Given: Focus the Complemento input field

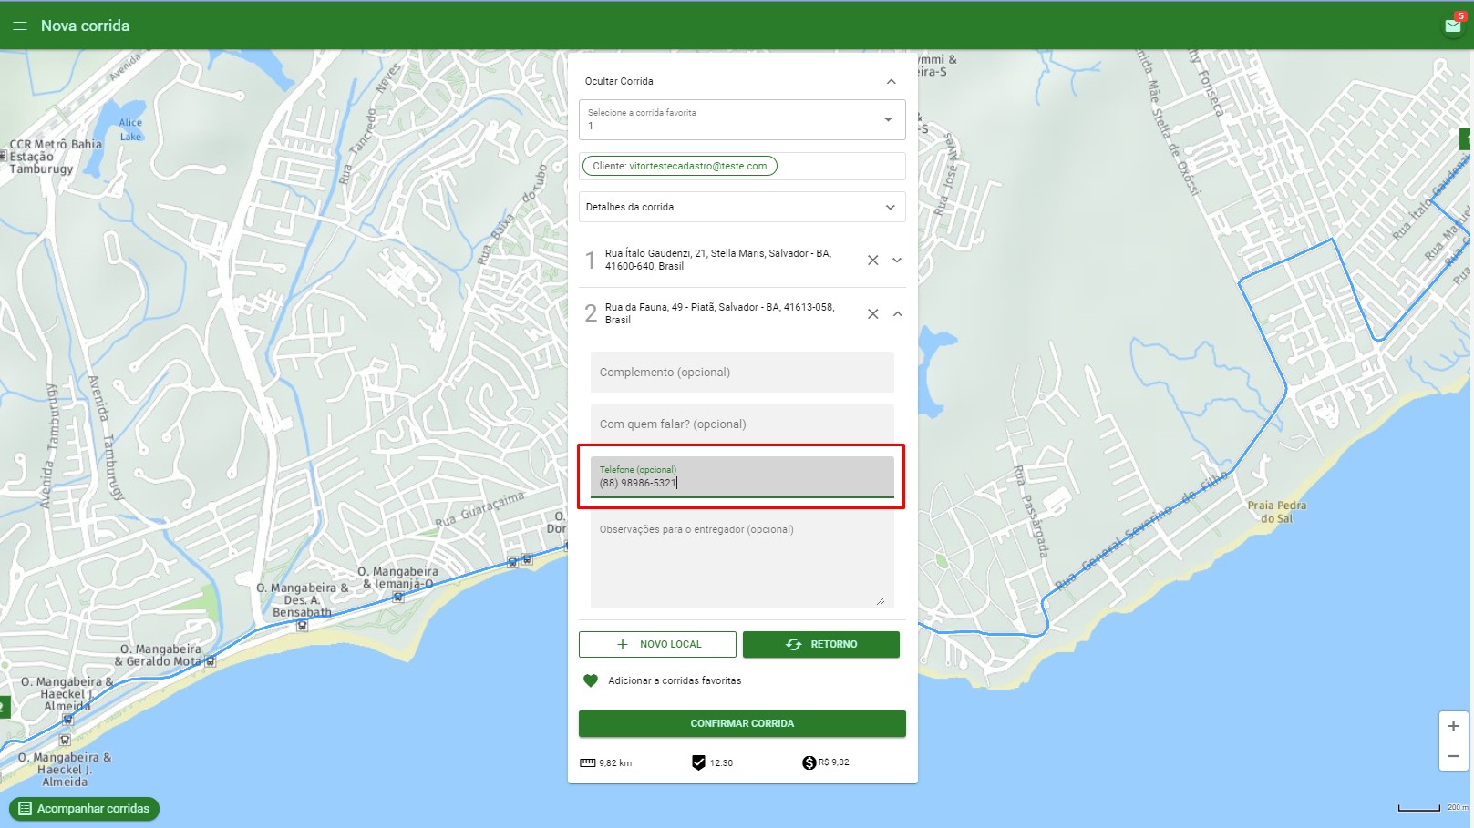Looking at the screenshot, I should pos(742,373).
